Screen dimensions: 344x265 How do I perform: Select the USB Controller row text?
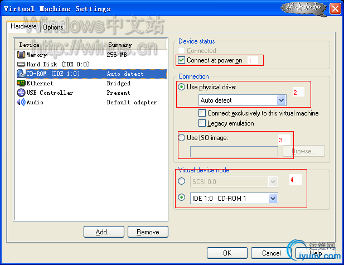(x=50, y=93)
